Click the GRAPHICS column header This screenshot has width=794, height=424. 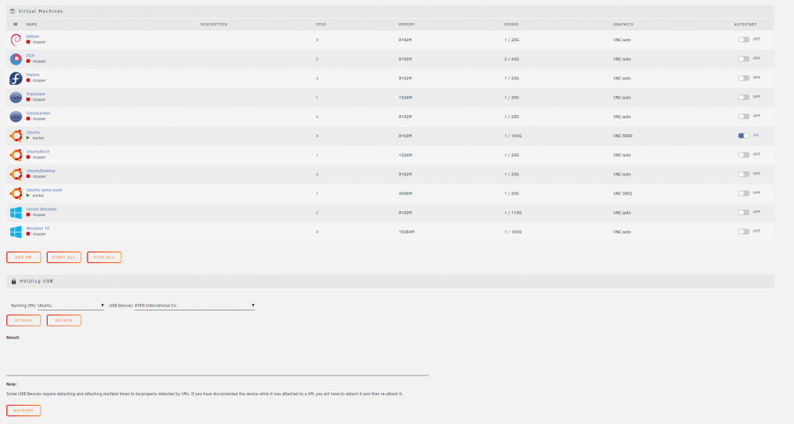[622, 25]
